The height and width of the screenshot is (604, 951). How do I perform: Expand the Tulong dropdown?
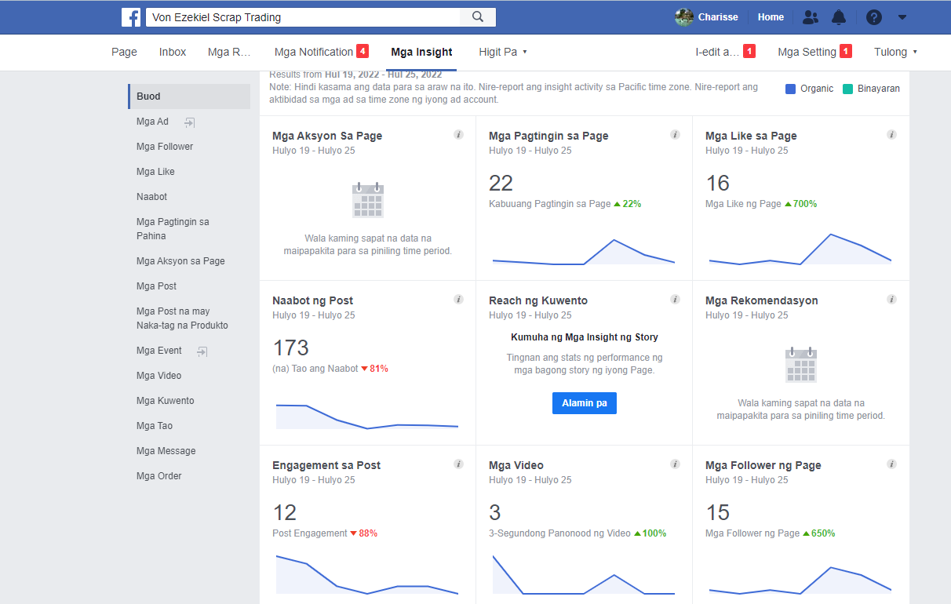tap(895, 52)
